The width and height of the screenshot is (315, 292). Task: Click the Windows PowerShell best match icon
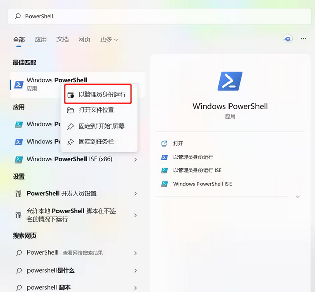(x=19, y=85)
